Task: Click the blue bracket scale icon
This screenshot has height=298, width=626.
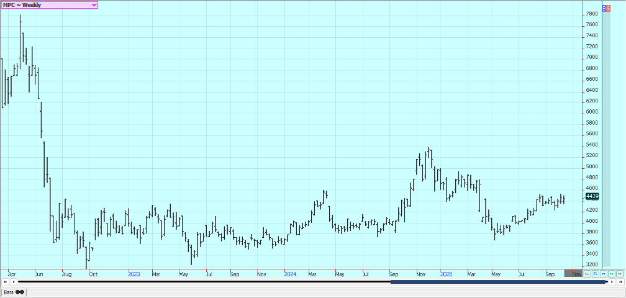Action: click(596, 273)
